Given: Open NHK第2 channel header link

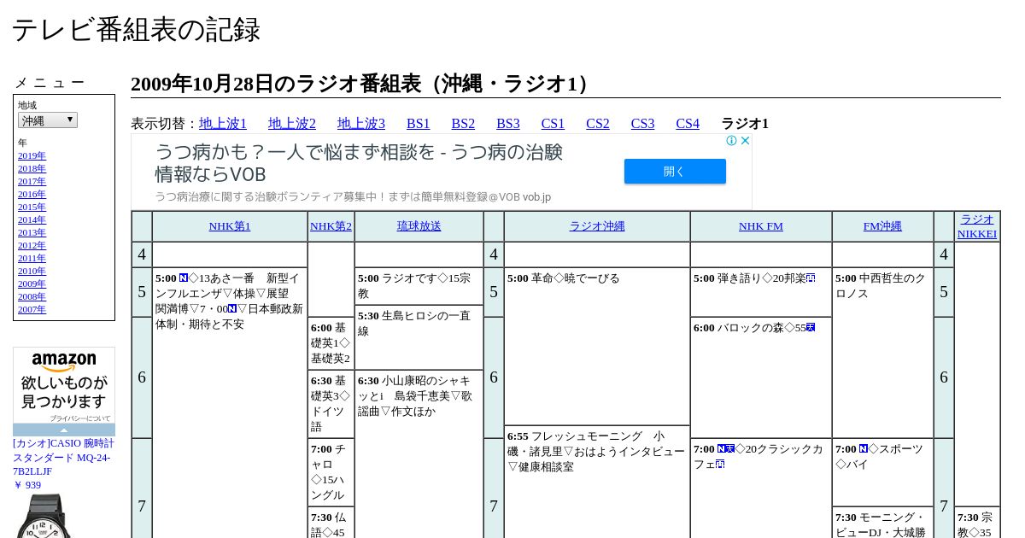Looking at the screenshot, I should tap(331, 226).
